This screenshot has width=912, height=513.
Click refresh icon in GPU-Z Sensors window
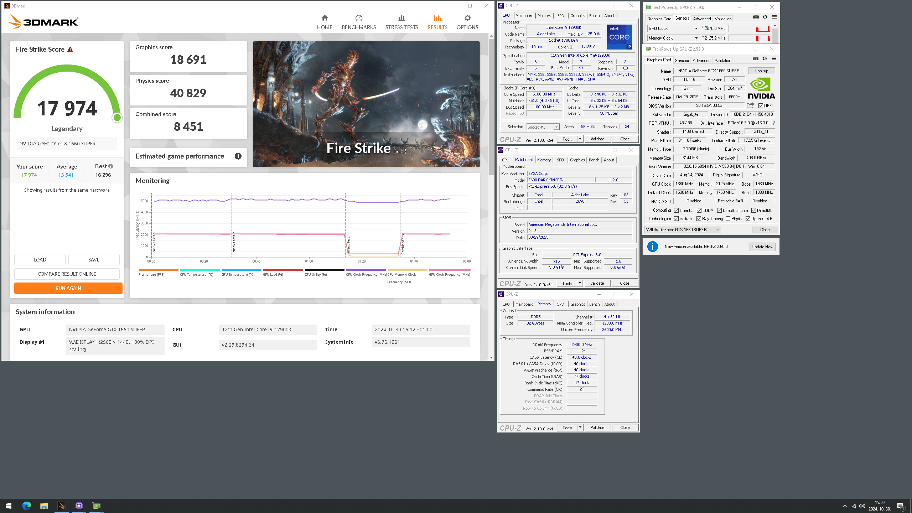click(765, 17)
